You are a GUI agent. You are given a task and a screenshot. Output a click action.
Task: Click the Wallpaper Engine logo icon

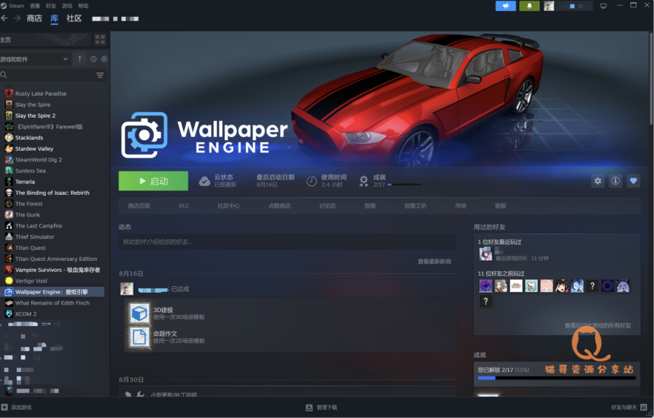pos(144,135)
